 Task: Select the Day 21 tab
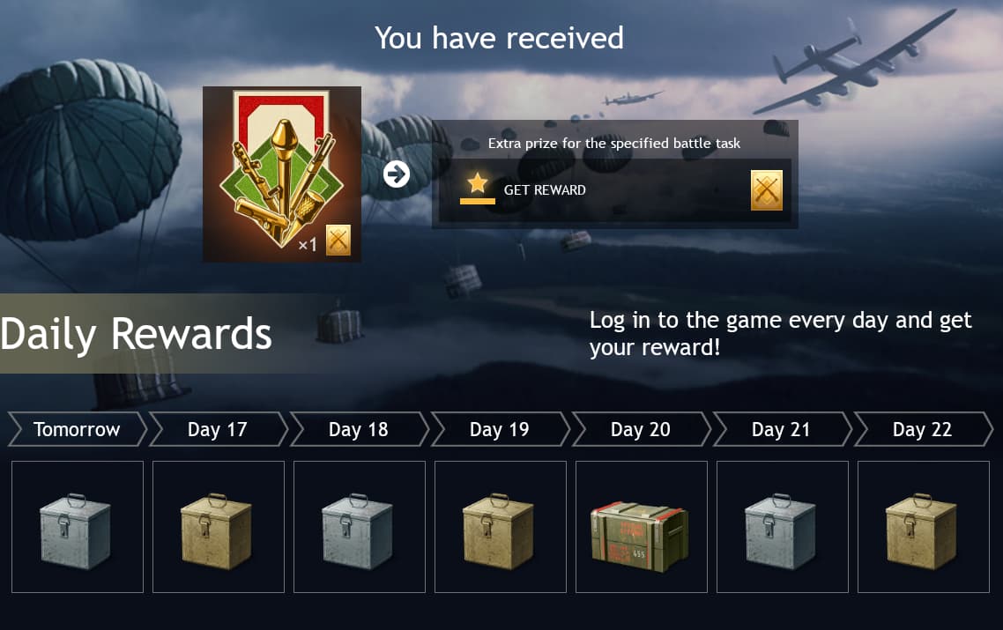[x=781, y=429]
